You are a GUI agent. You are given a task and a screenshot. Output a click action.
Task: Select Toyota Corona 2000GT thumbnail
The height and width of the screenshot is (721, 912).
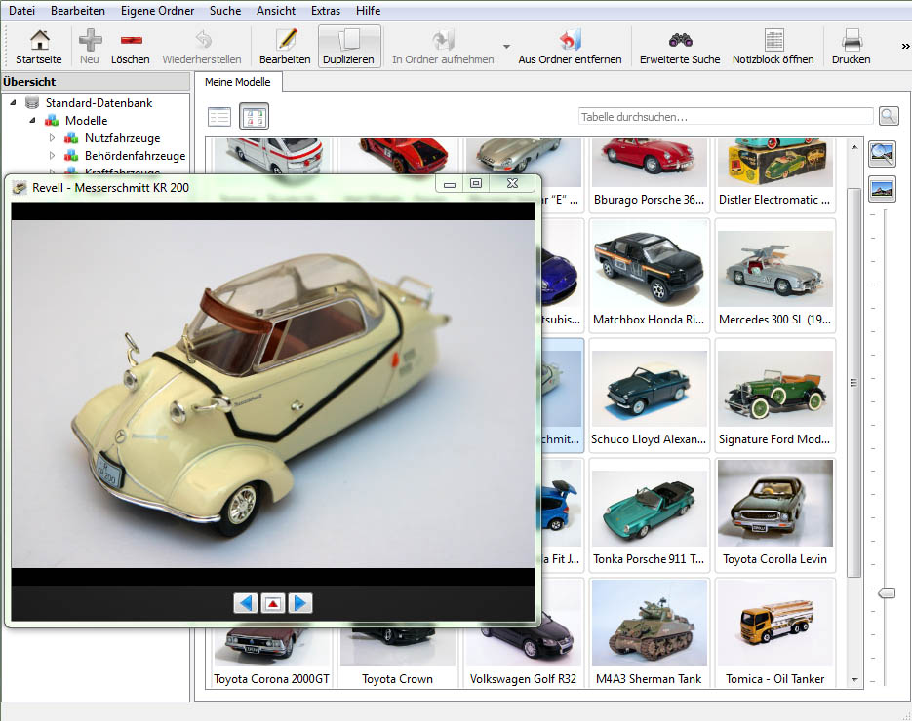click(x=271, y=659)
